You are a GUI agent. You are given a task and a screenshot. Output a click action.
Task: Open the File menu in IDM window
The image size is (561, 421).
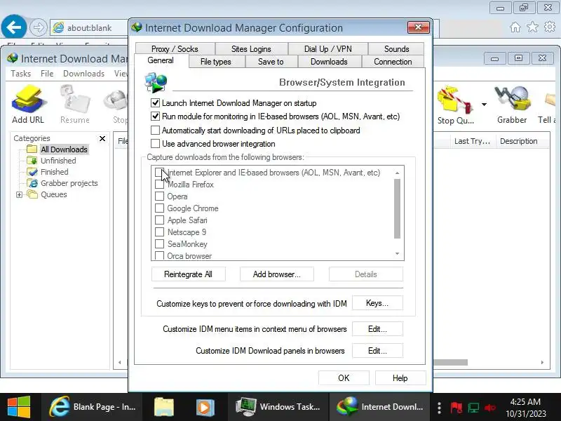[x=47, y=74]
